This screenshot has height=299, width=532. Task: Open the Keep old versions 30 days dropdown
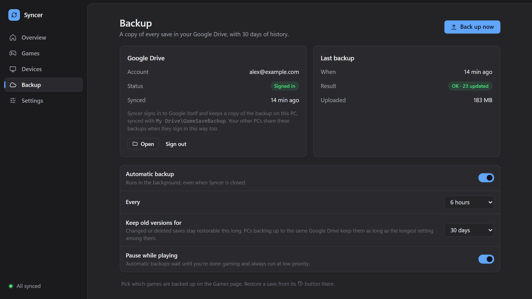pyautogui.click(x=469, y=230)
